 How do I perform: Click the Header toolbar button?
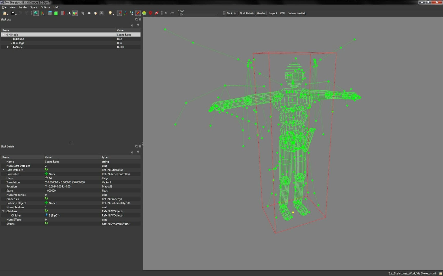tap(261, 13)
